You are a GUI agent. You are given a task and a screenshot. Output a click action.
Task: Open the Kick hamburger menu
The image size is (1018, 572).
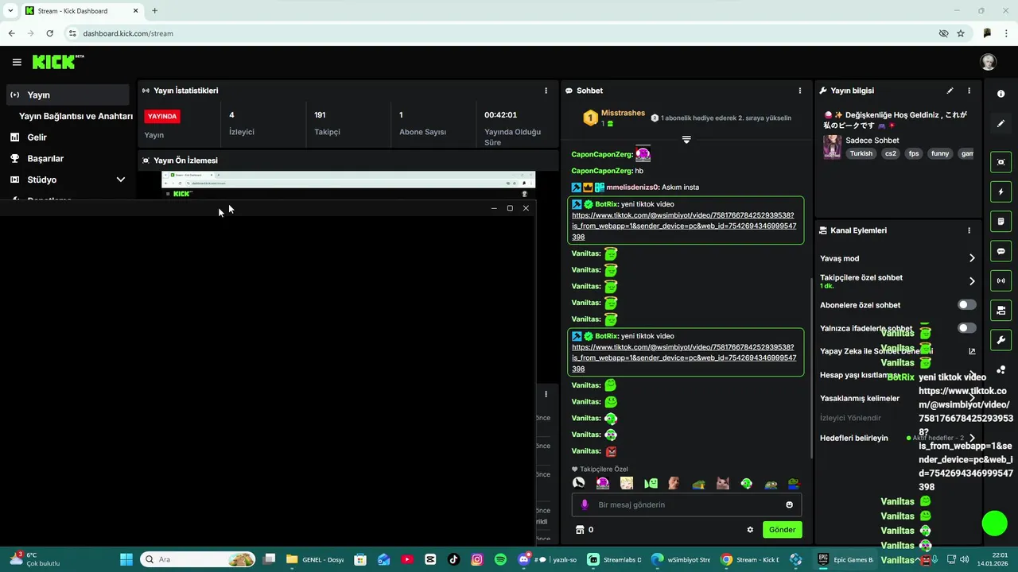pyautogui.click(x=17, y=62)
